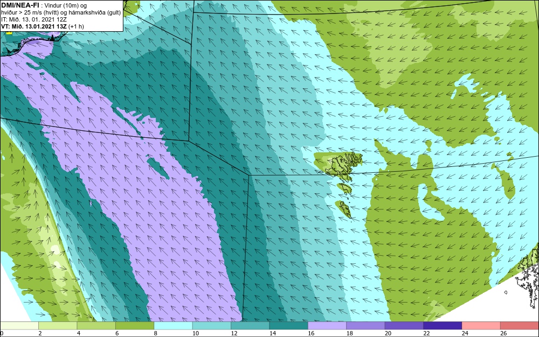Click the legend scale label "0"
This screenshot has height=337, width=539.
click(x=2, y=333)
